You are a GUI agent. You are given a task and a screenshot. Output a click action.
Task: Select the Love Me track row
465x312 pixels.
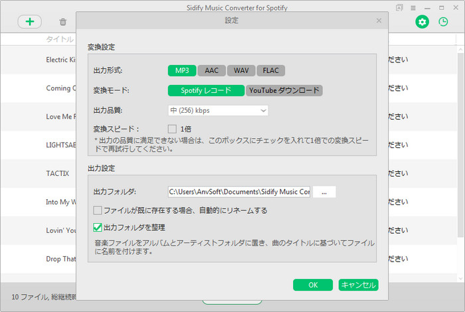[39, 116]
